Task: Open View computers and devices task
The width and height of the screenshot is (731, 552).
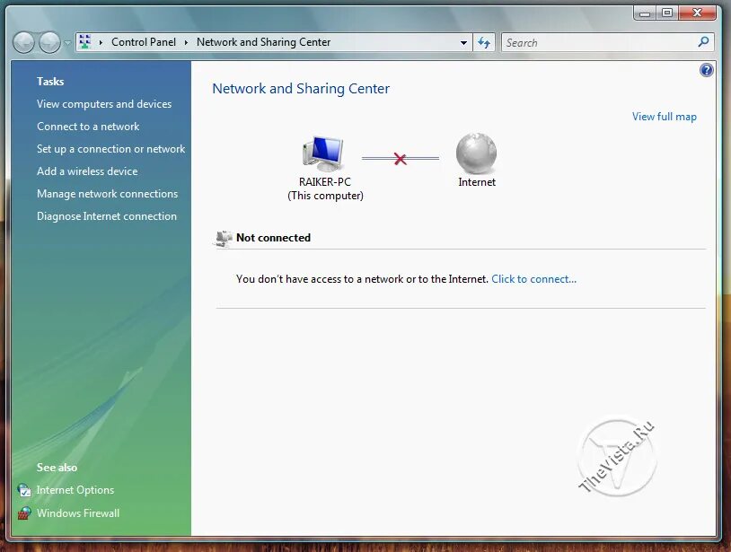Action: 104,104
